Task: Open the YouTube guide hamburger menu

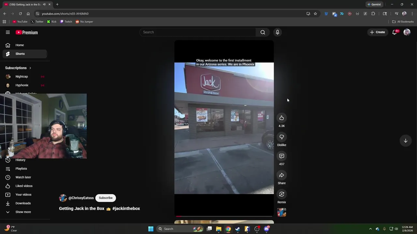Action: point(8,32)
